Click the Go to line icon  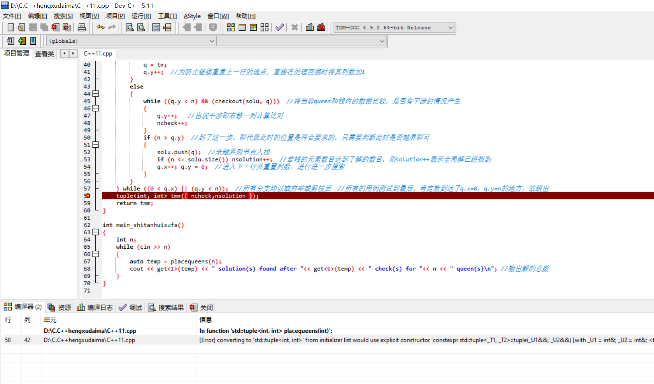[x=167, y=27]
